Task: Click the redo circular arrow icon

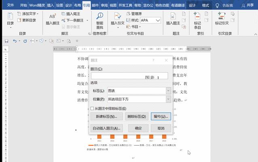Action: 25,41
